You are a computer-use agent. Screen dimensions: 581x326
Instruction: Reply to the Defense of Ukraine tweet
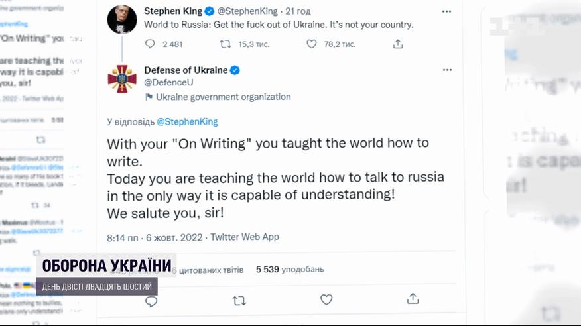coord(151,301)
